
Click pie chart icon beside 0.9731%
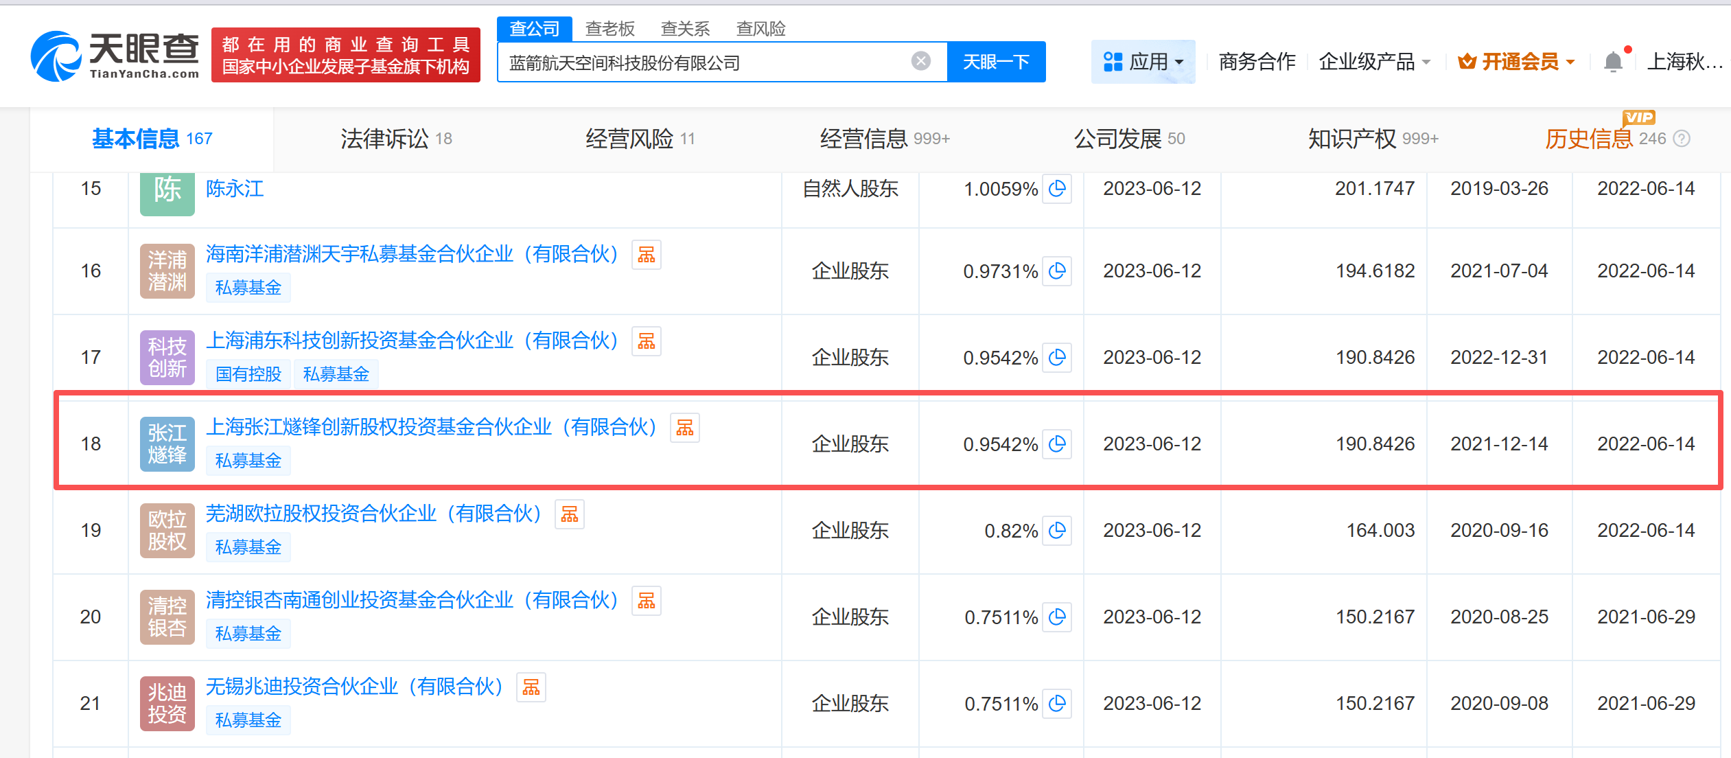[1057, 271]
